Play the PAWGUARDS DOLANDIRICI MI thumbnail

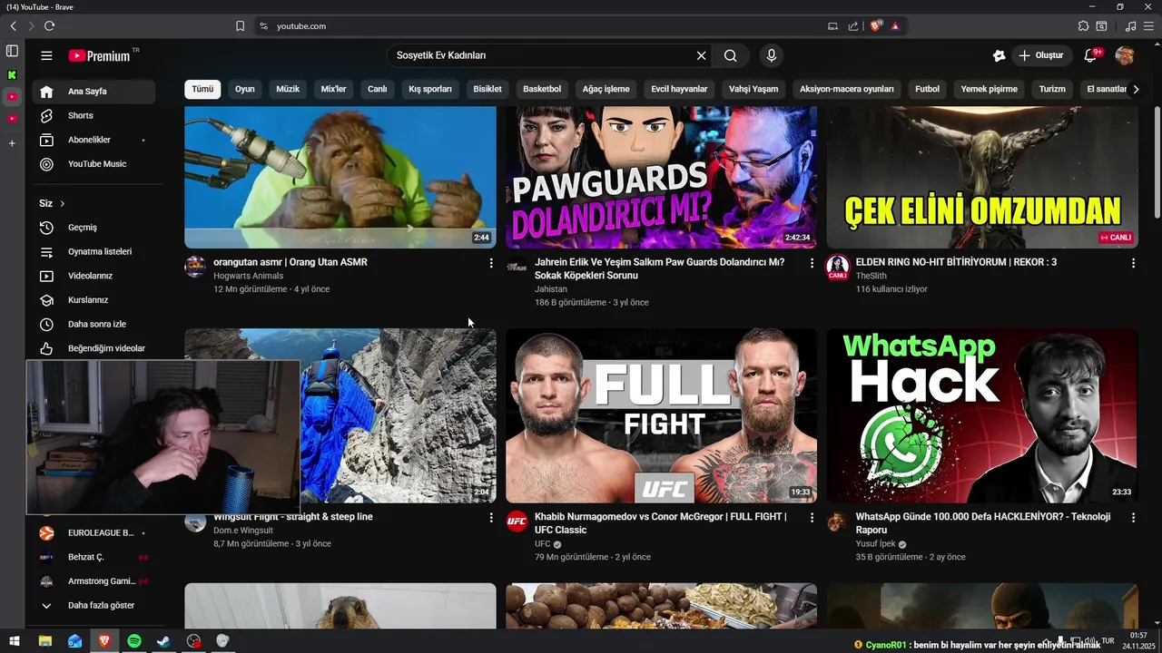(x=661, y=177)
